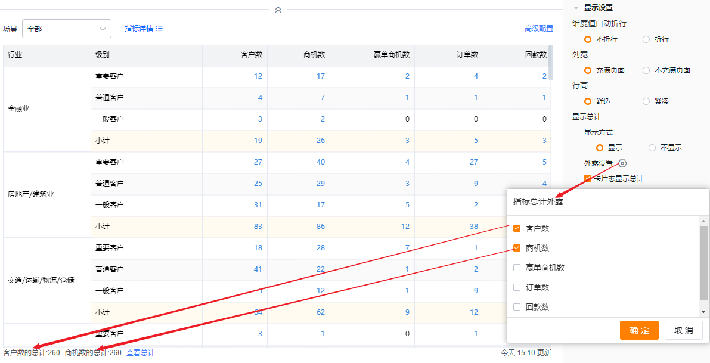Viewport: 710px width, 363px height.
Task: Check the 订单数 checkbox
Action: coord(517,287)
